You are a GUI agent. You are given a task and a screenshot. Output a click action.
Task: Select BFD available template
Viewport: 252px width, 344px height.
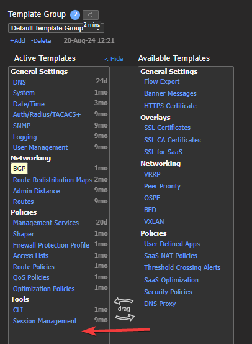(x=150, y=210)
